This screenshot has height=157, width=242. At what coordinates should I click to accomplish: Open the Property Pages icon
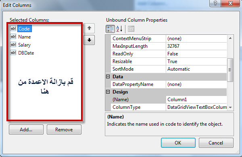(x=131, y=29)
